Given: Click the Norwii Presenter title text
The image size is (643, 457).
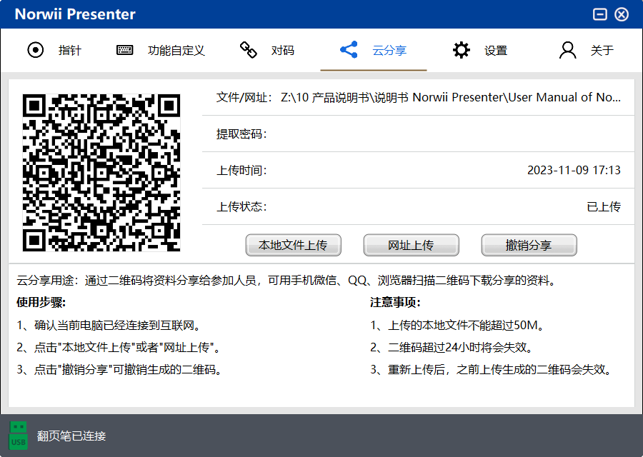Looking at the screenshot, I should pos(75,14).
